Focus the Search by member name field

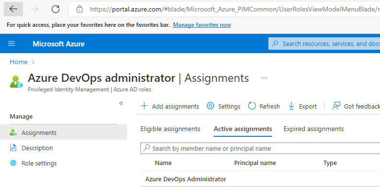pos(260,148)
